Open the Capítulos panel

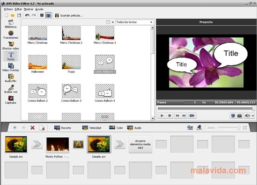tap(11, 100)
